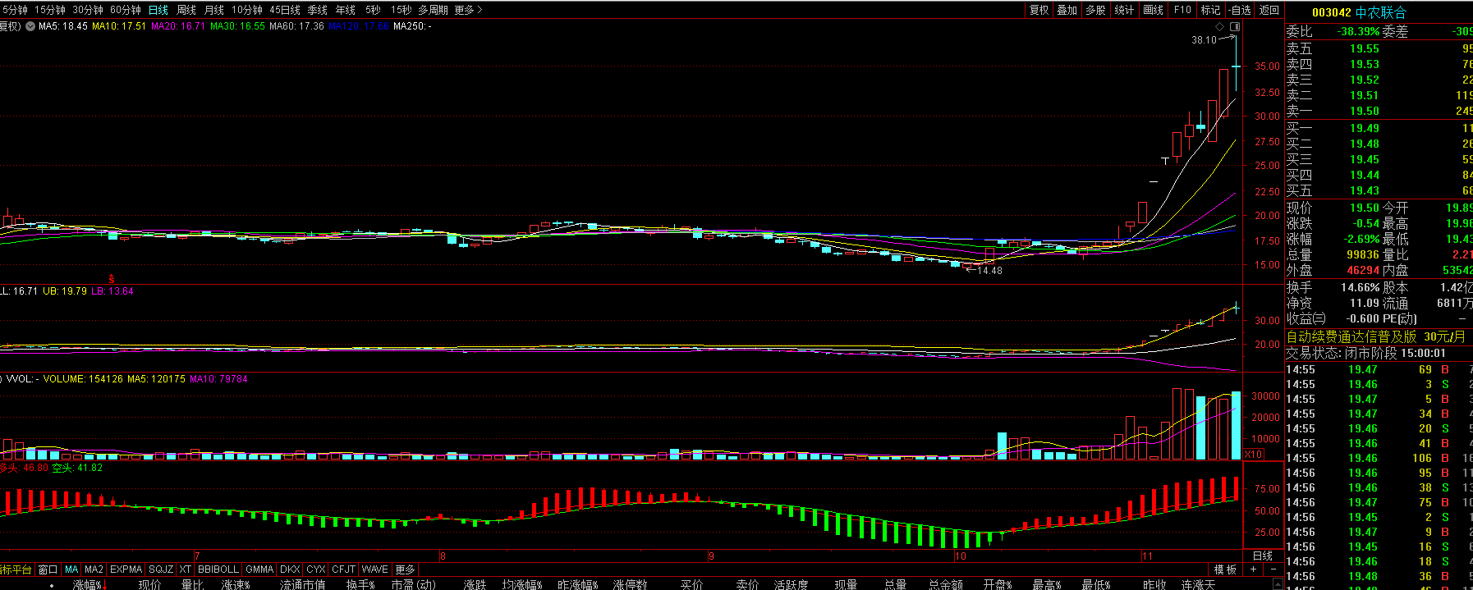Toggle -自选 watchlist membership

click(1240, 10)
